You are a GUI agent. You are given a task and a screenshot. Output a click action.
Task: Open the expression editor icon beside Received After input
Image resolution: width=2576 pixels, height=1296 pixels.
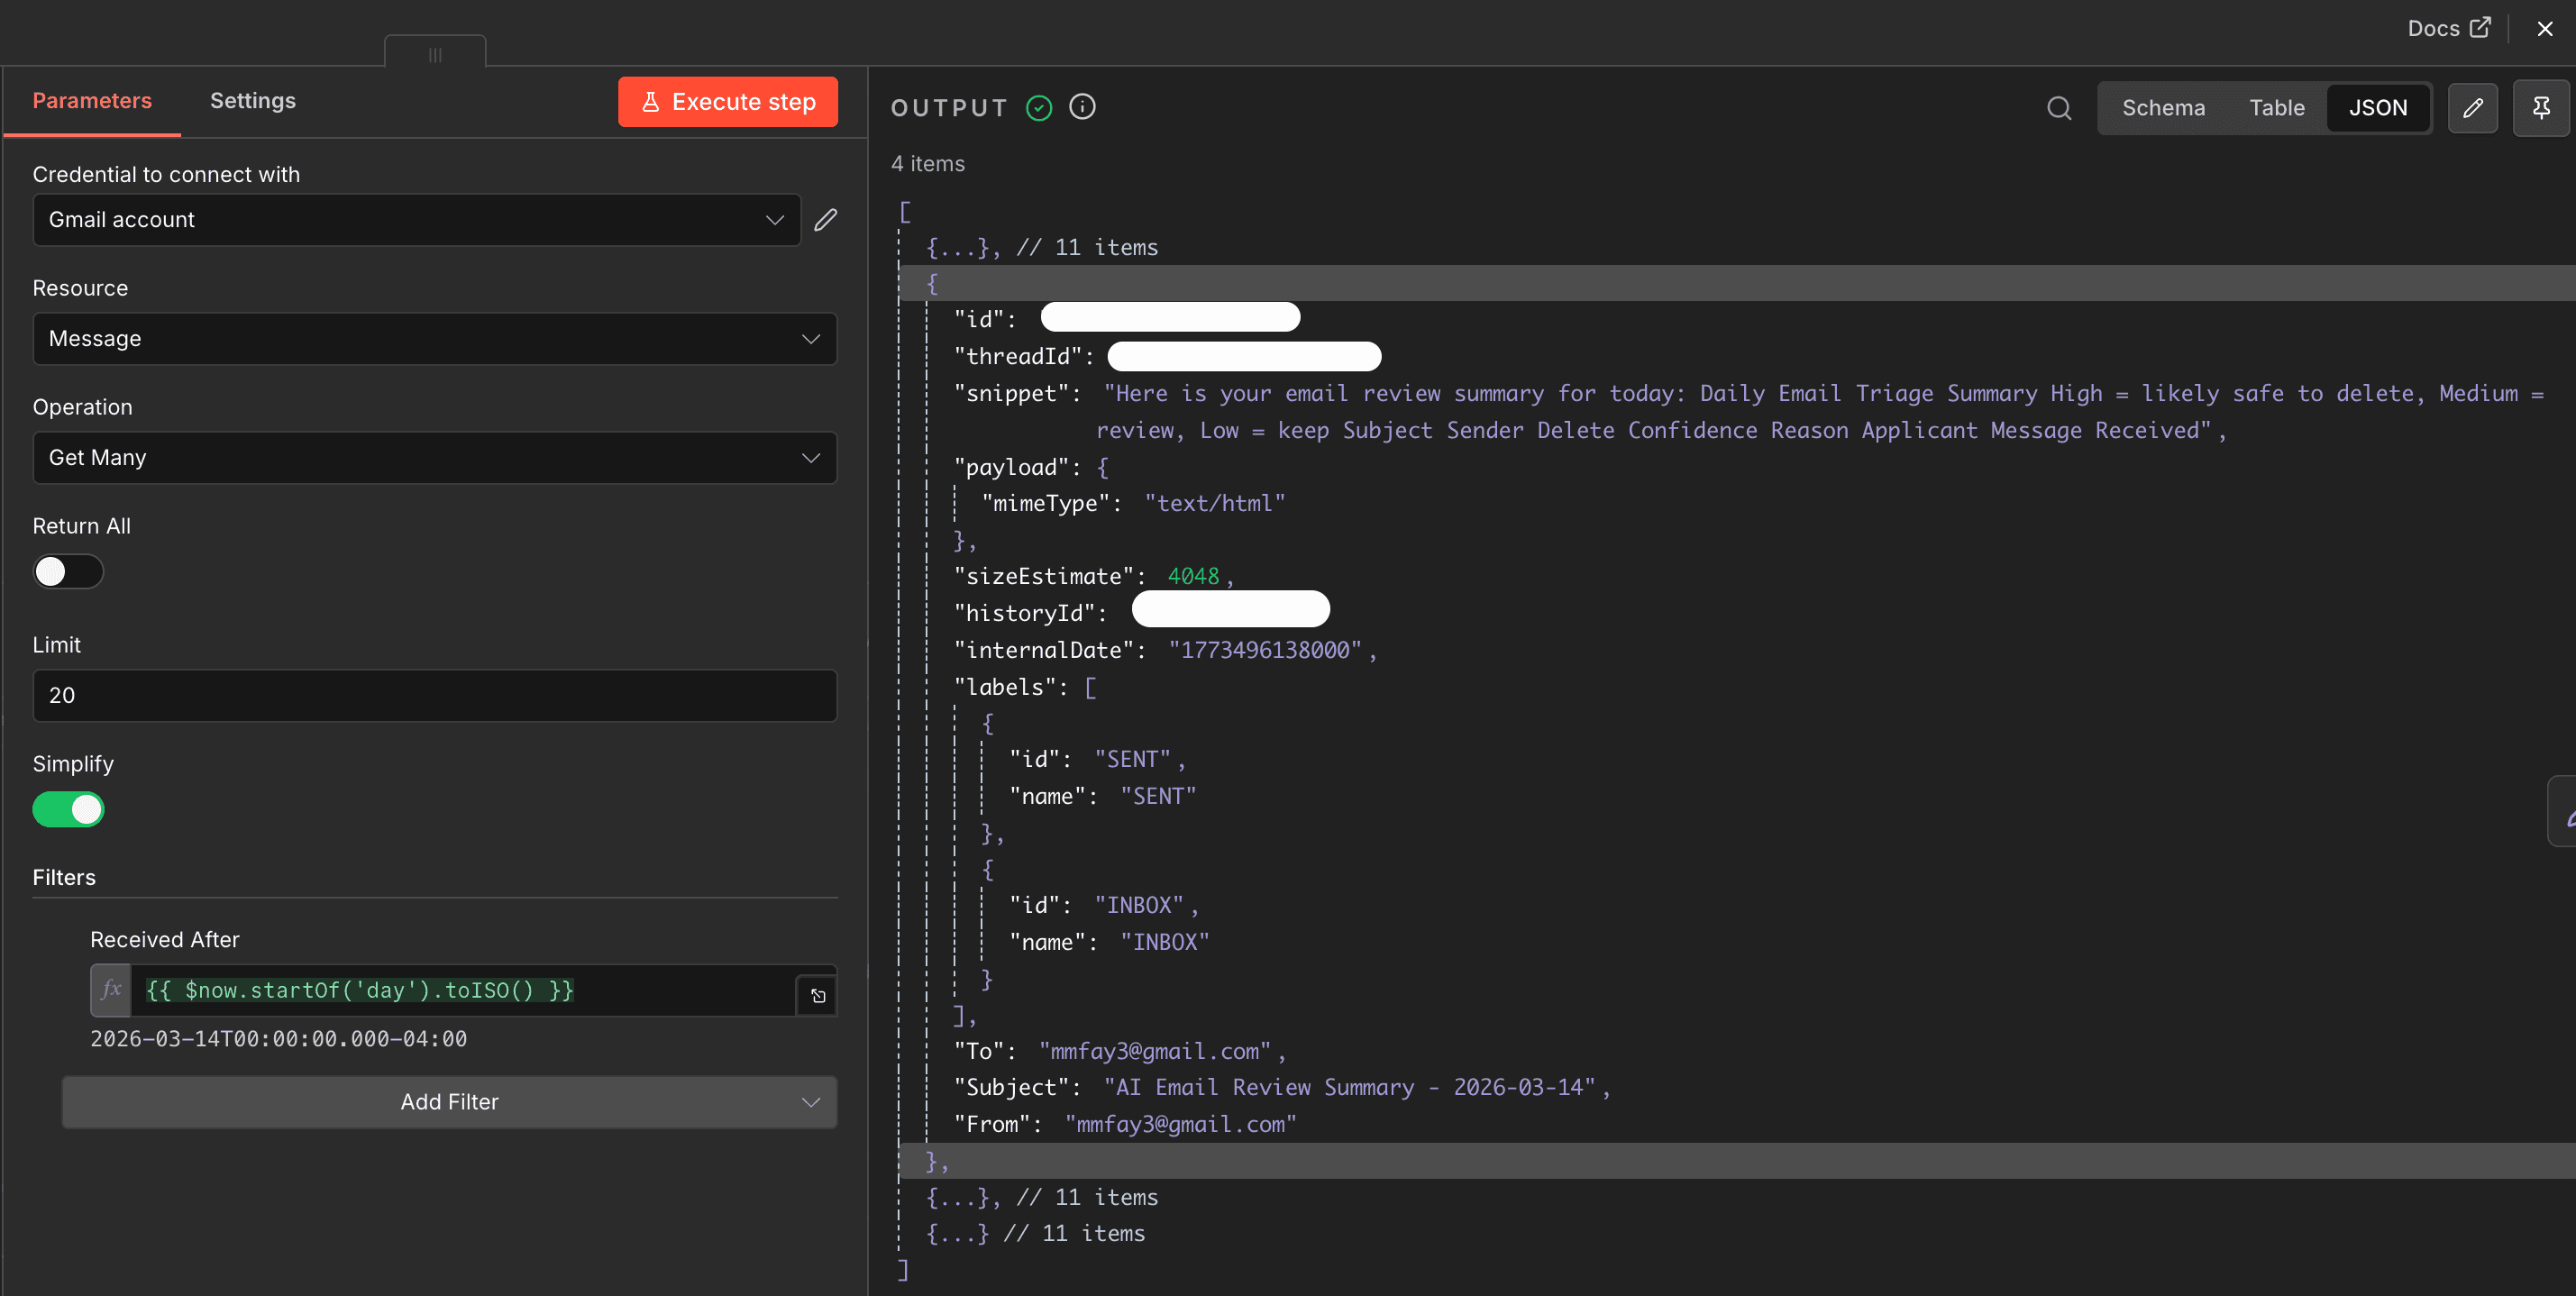tap(817, 996)
